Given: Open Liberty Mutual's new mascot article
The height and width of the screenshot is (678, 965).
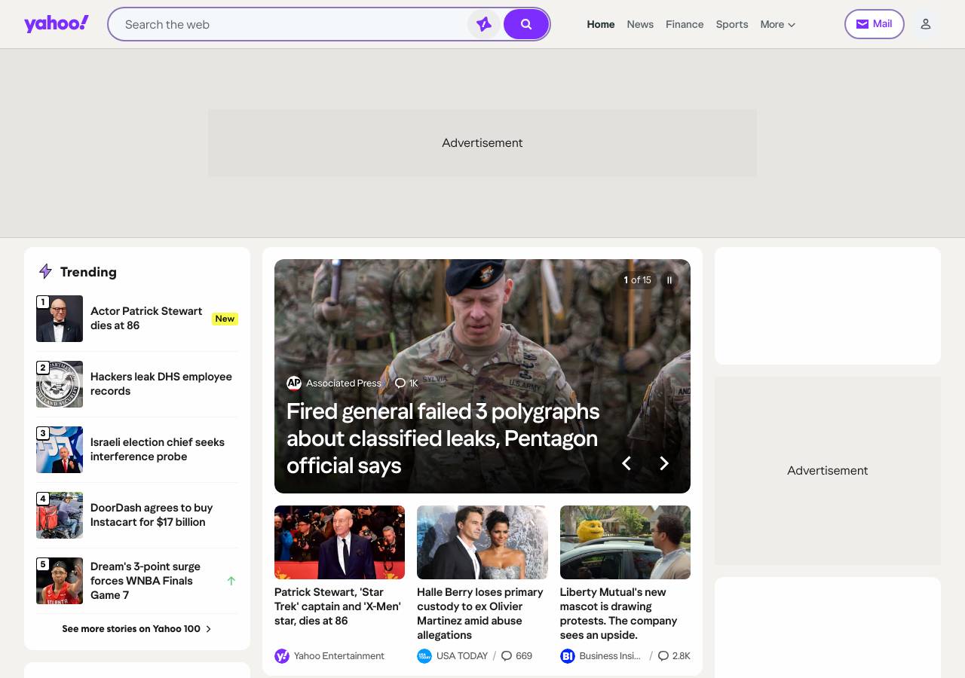Looking at the screenshot, I should click(x=619, y=613).
